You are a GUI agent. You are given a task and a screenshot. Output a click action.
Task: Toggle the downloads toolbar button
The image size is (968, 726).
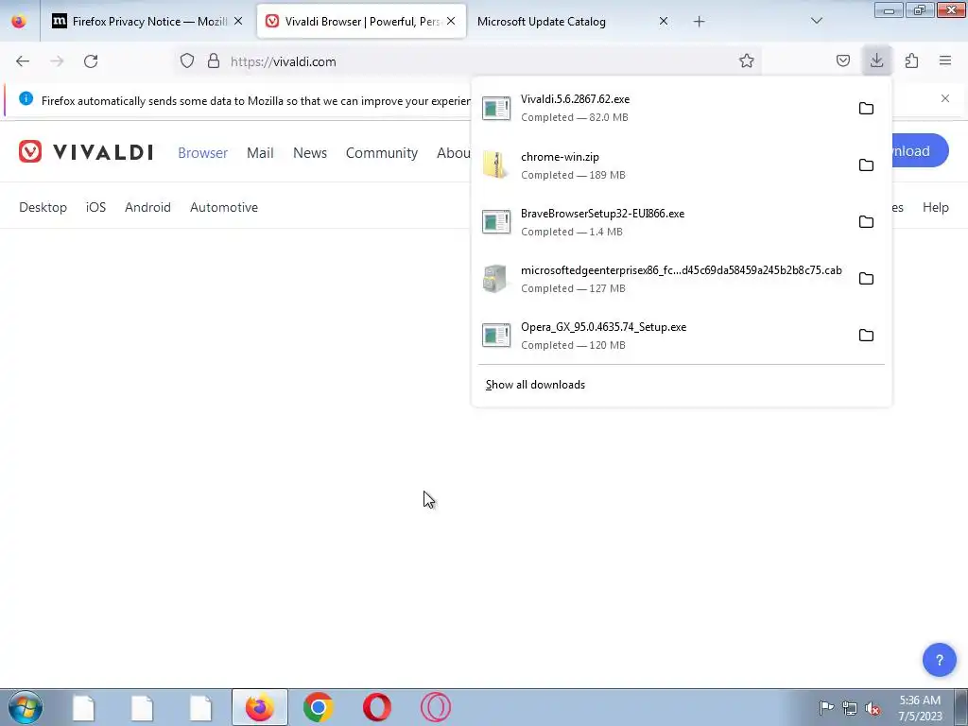[876, 60]
